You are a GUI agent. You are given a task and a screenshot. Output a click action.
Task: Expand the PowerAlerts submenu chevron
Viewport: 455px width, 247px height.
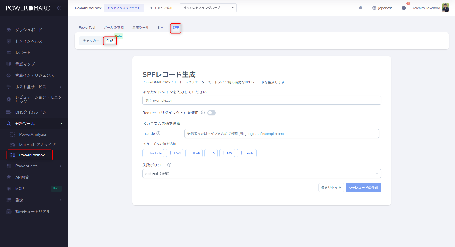[61, 166]
